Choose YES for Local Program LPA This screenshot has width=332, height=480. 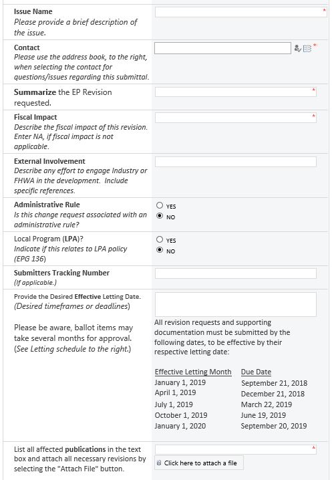pos(160,239)
